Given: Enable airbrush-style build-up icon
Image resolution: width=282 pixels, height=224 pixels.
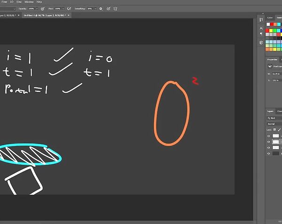Looking at the screenshot, I should click(69, 8).
